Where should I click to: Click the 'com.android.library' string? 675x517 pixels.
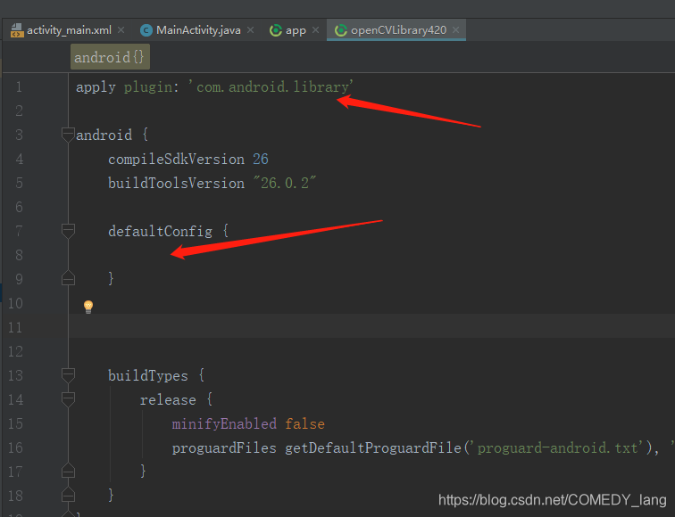point(271,87)
